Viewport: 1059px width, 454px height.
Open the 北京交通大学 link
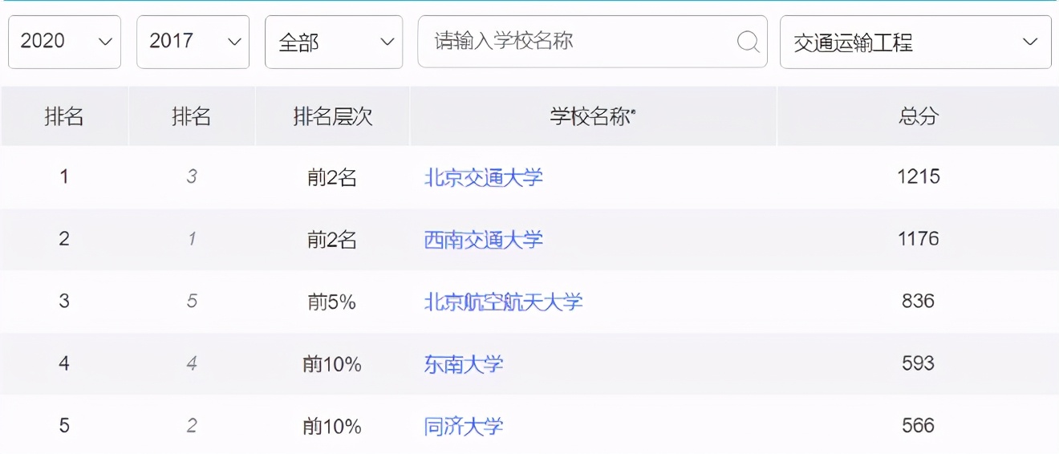click(x=484, y=177)
